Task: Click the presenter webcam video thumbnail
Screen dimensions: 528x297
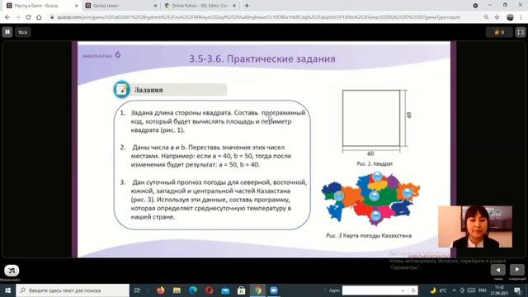Action: 475,227
